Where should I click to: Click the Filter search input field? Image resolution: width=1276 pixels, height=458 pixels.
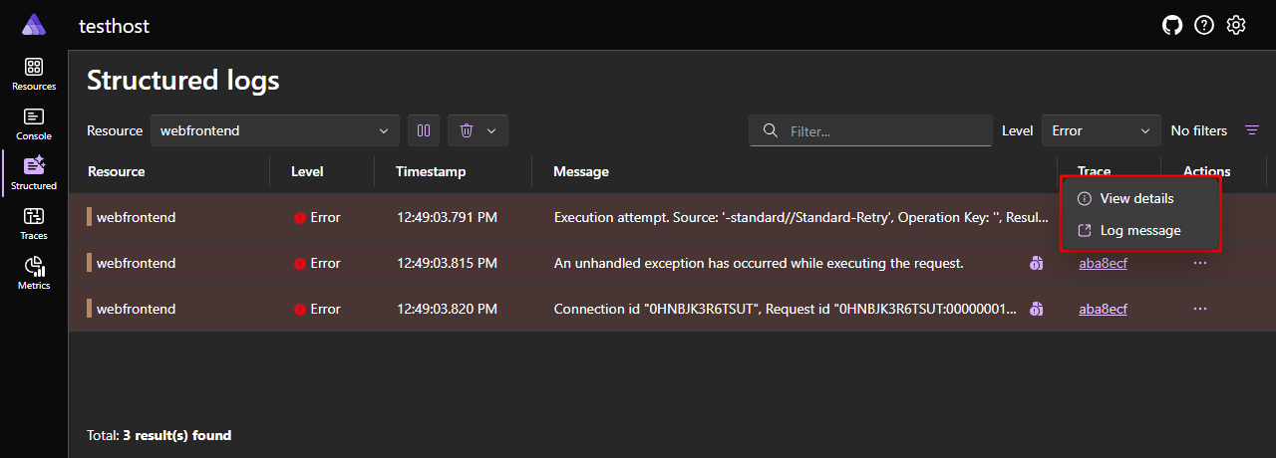(882, 130)
